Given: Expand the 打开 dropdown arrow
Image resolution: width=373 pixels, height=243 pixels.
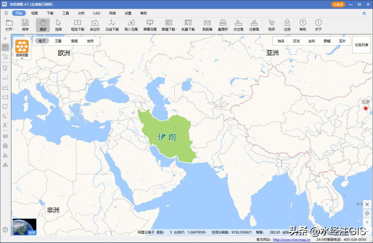Looking at the screenshot, I should pos(14,29).
